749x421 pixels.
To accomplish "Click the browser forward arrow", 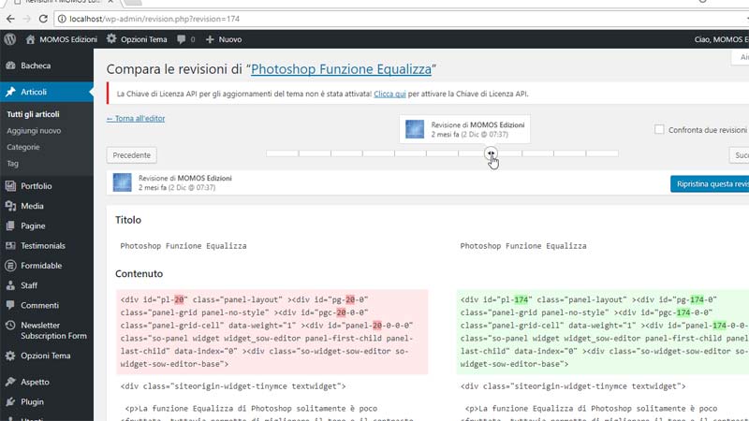I will (27, 19).
